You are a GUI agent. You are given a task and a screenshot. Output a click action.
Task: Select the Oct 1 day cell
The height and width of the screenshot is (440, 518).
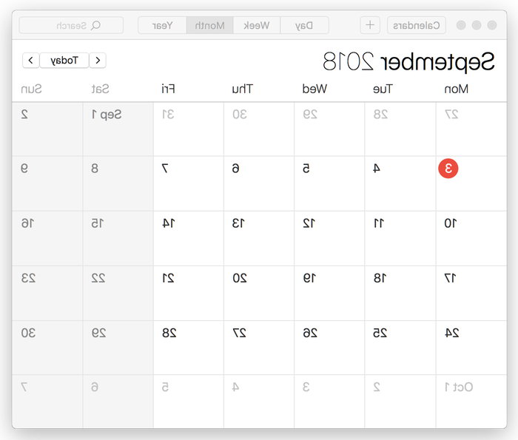(471, 401)
